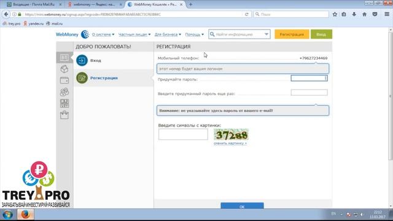Reload the page with refresh icon
This screenshot has width=393, height=221.
pos(247,14)
